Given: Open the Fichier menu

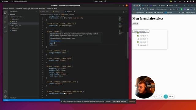Looking at the screenshot, I should [x=6, y=9].
